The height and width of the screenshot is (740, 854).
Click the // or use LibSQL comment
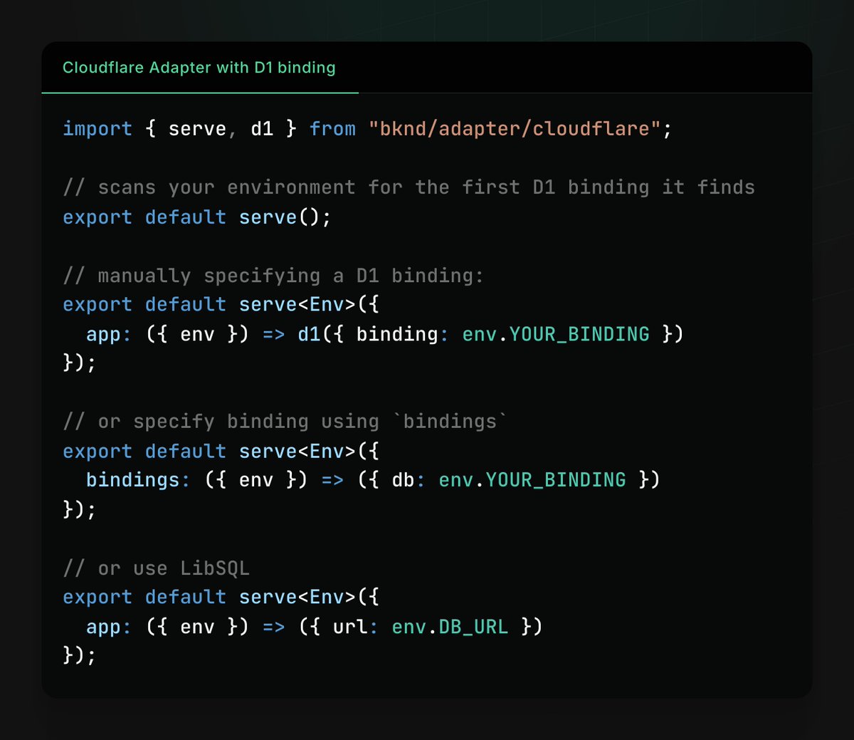tap(156, 568)
